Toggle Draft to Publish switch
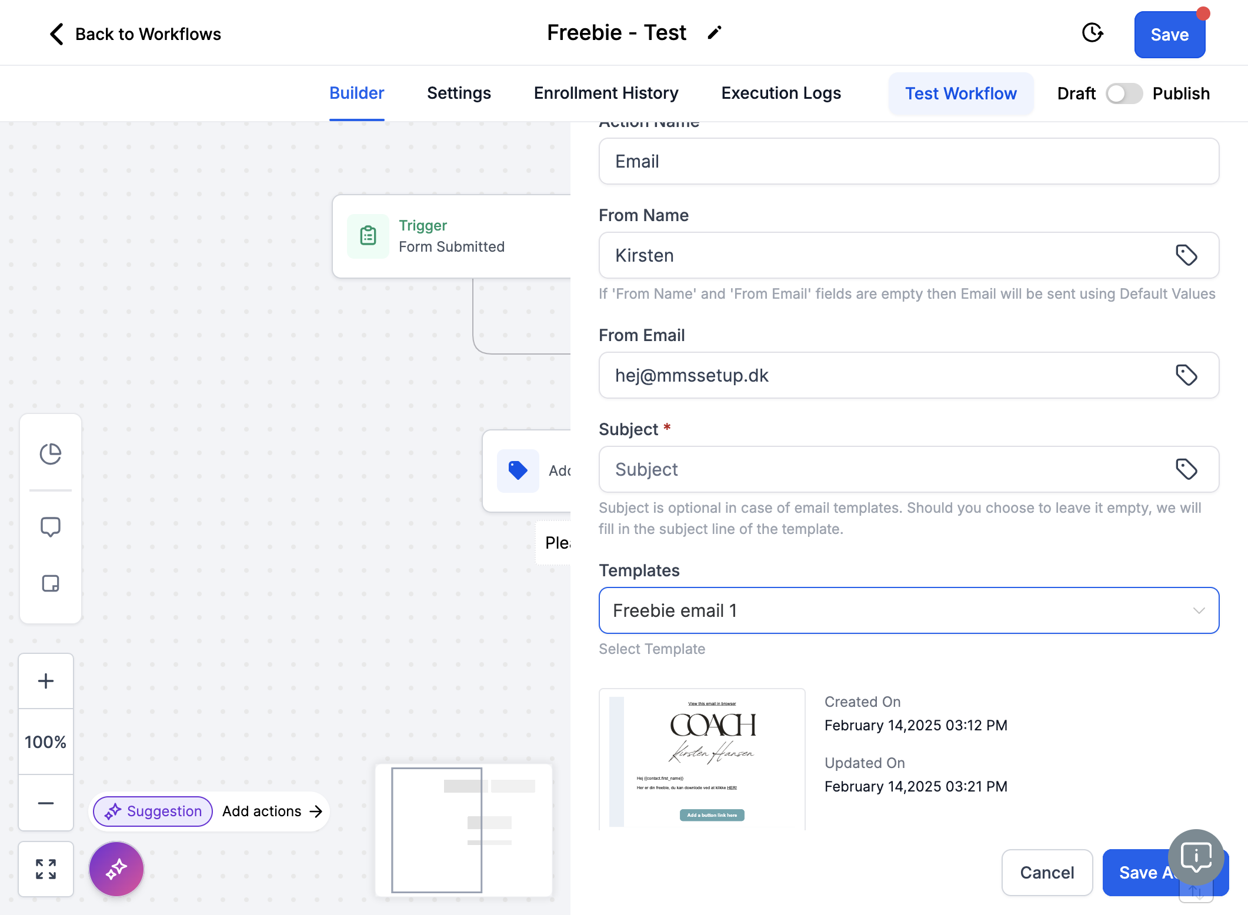This screenshot has height=915, width=1248. tap(1124, 93)
